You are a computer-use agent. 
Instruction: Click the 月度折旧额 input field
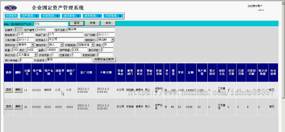(105, 55)
